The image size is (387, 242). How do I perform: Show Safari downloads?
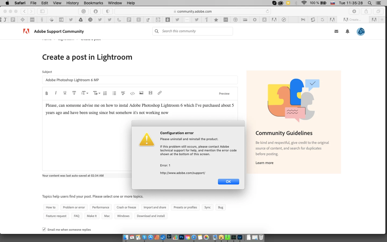tap(354, 11)
